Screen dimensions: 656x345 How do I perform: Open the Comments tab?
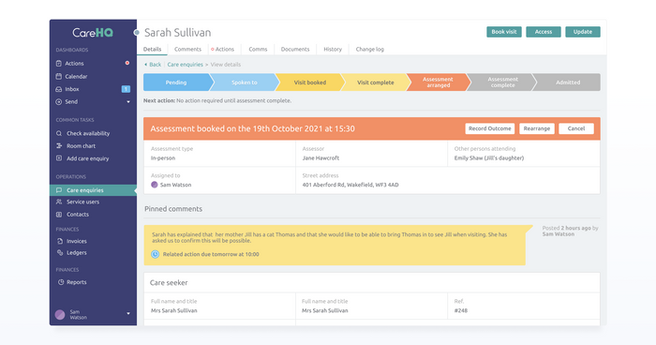point(187,49)
